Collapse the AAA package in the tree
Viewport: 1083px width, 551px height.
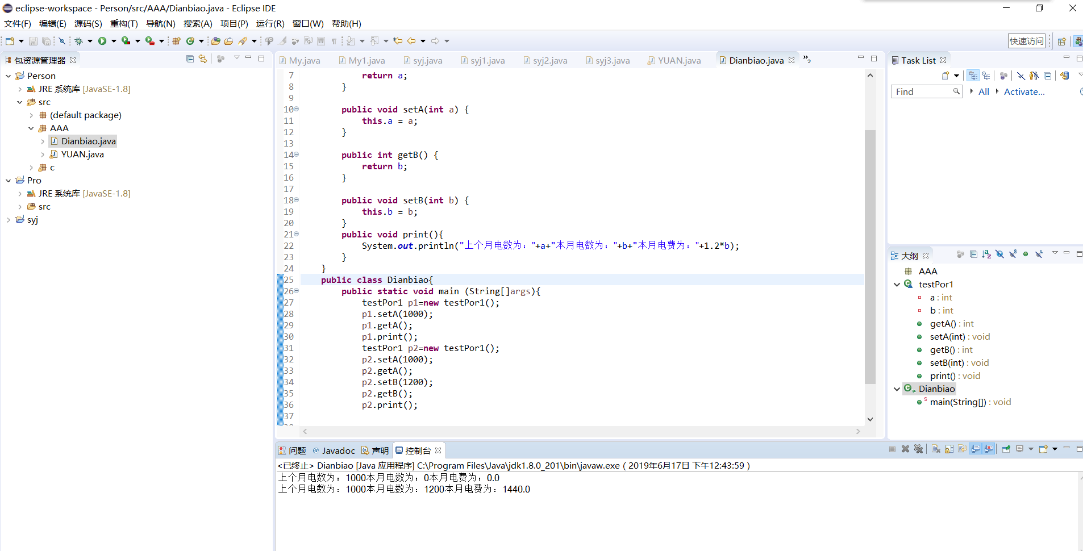[31, 128]
